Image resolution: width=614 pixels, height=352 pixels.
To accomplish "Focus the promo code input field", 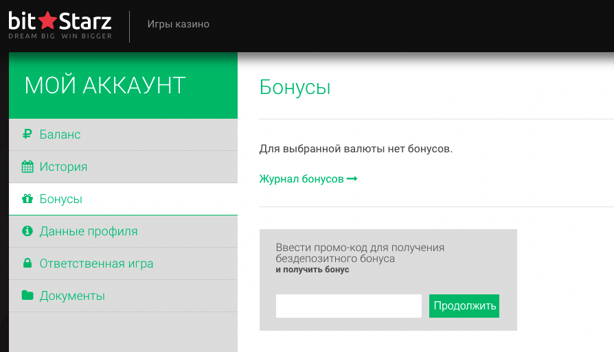I will tap(348, 306).
